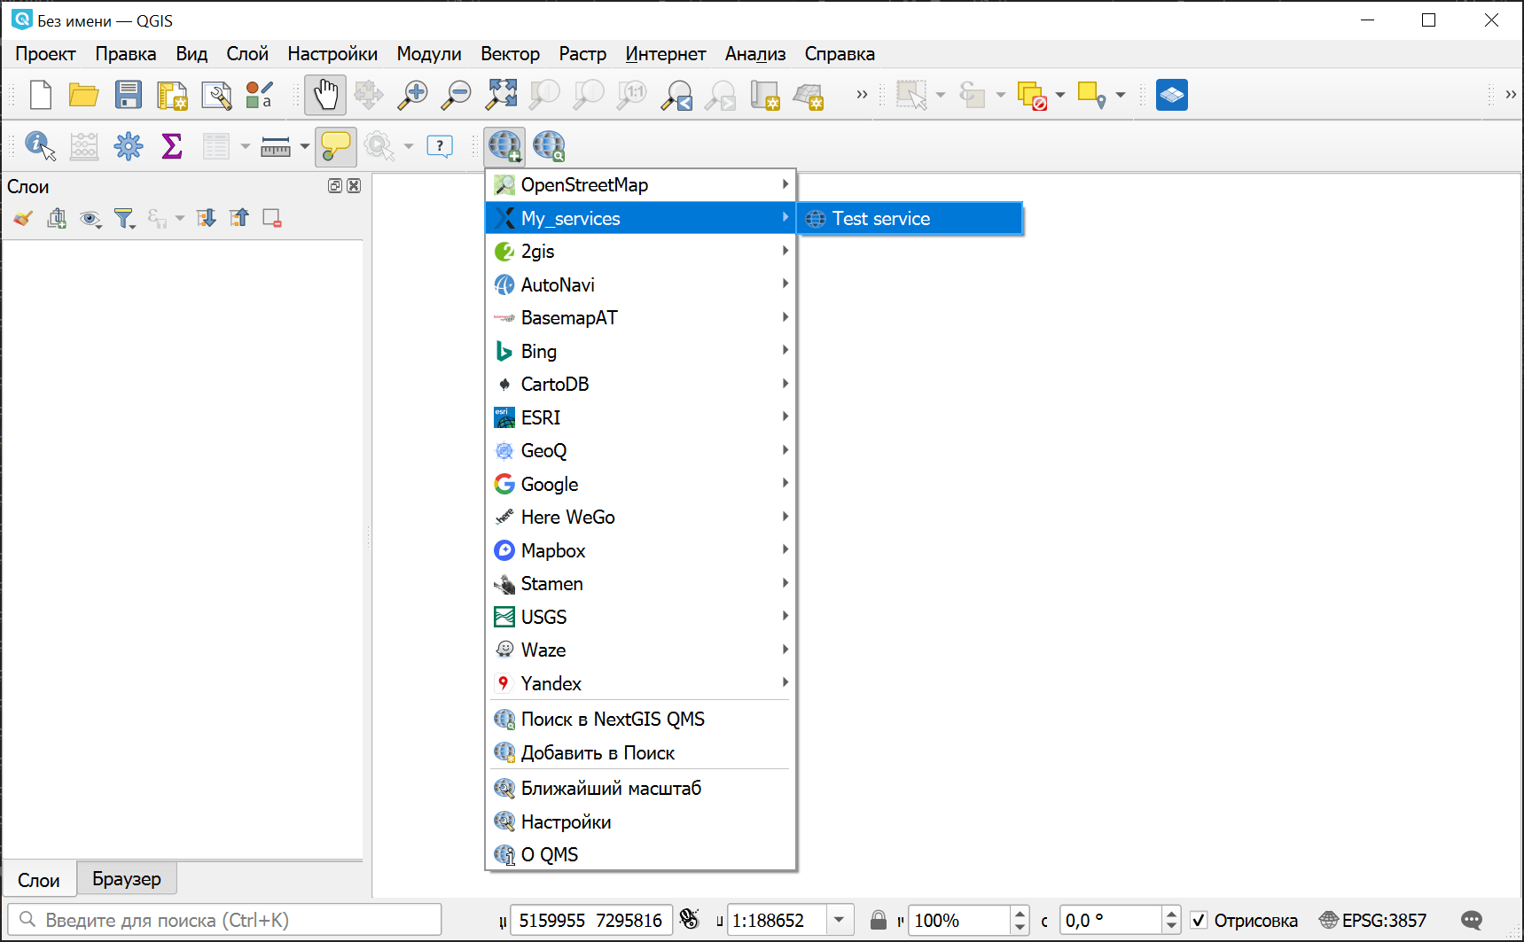Screen dimensions: 1524x942
Task: Click the Save Project icon
Action: click(129, 95)
